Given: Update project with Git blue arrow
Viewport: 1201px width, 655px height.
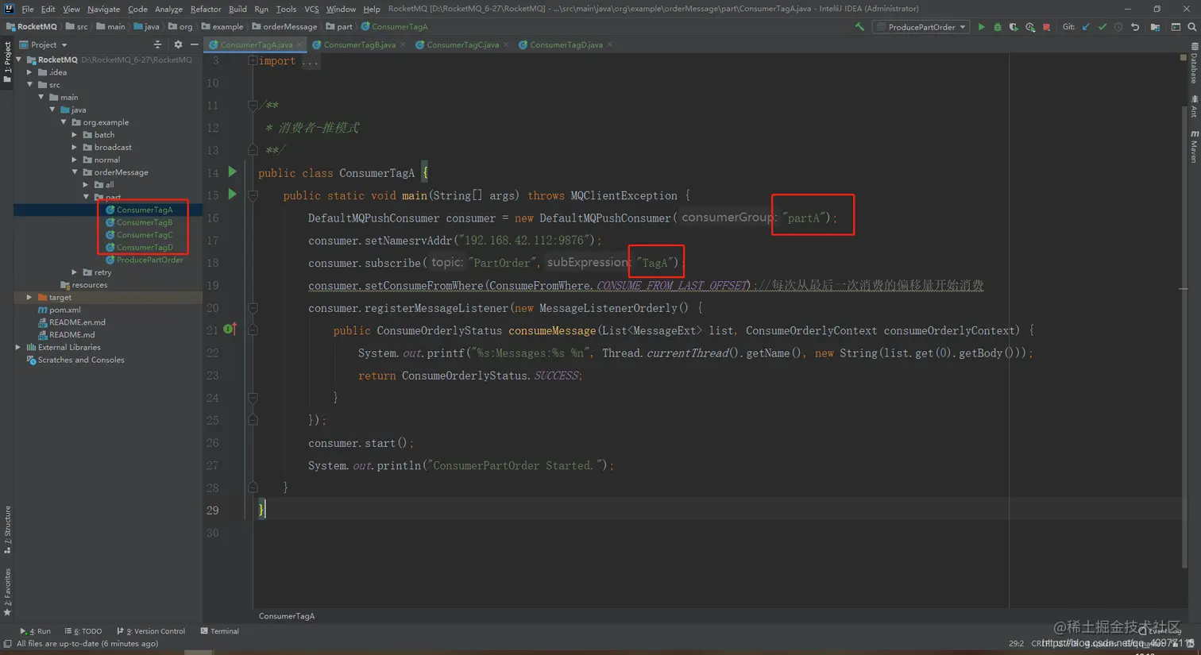Looking at the screenshot, I should 1086,27.
